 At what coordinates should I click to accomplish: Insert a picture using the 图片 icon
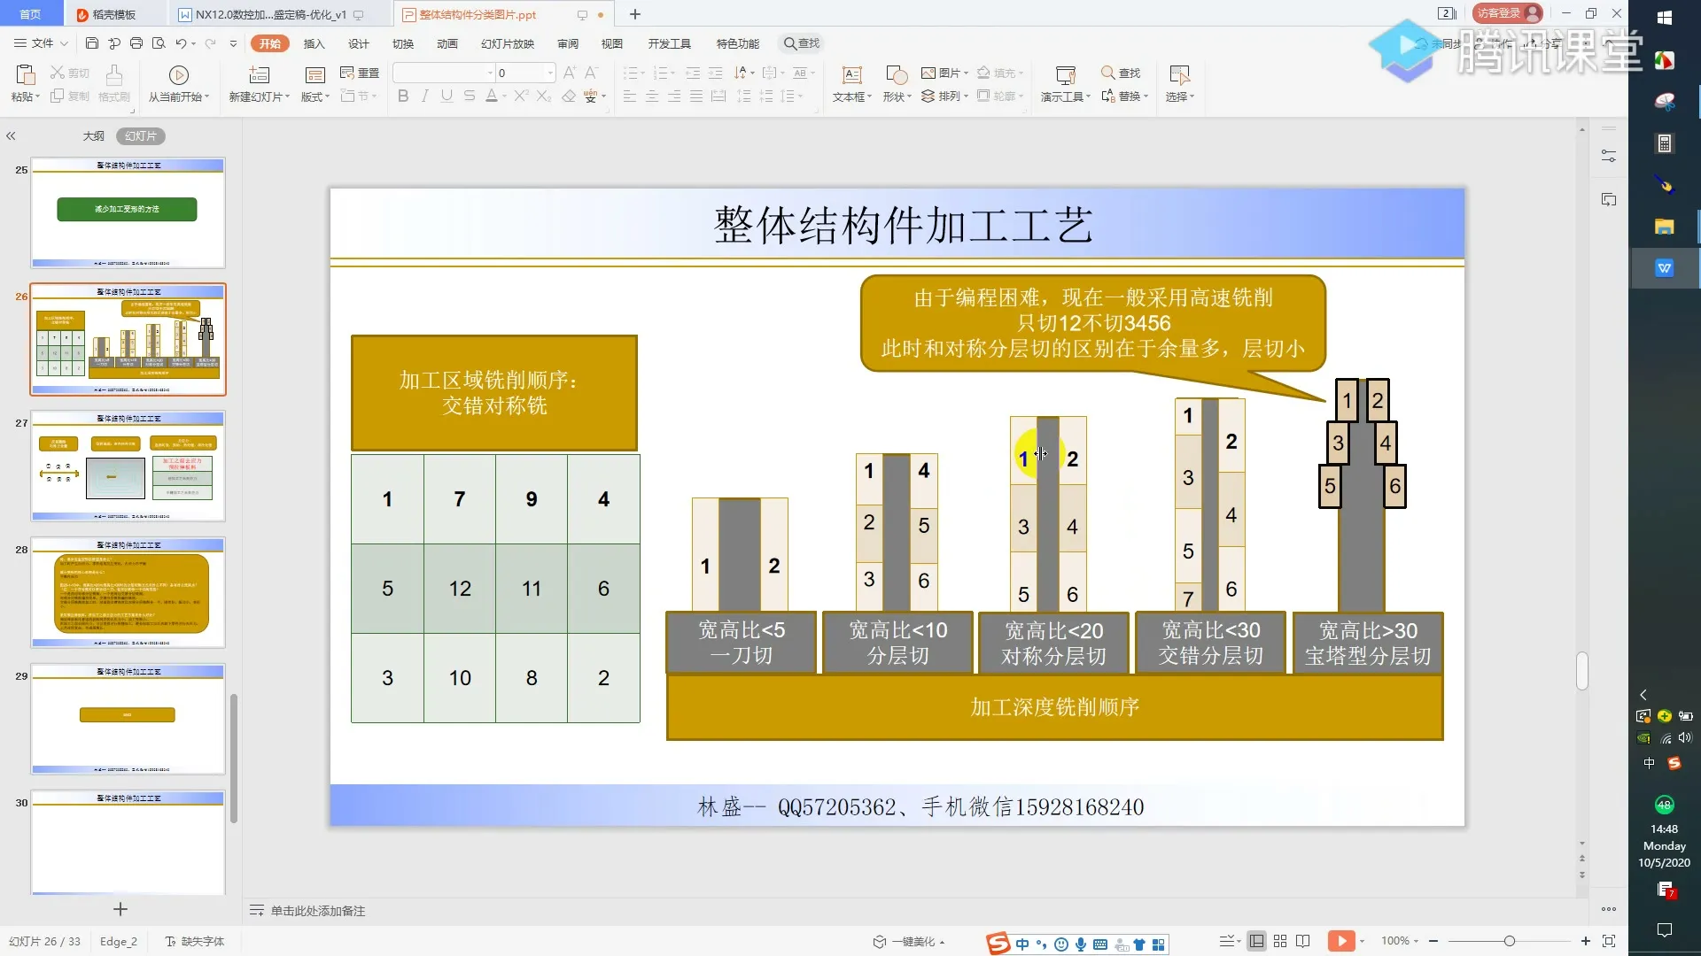[x=941, y=73]
